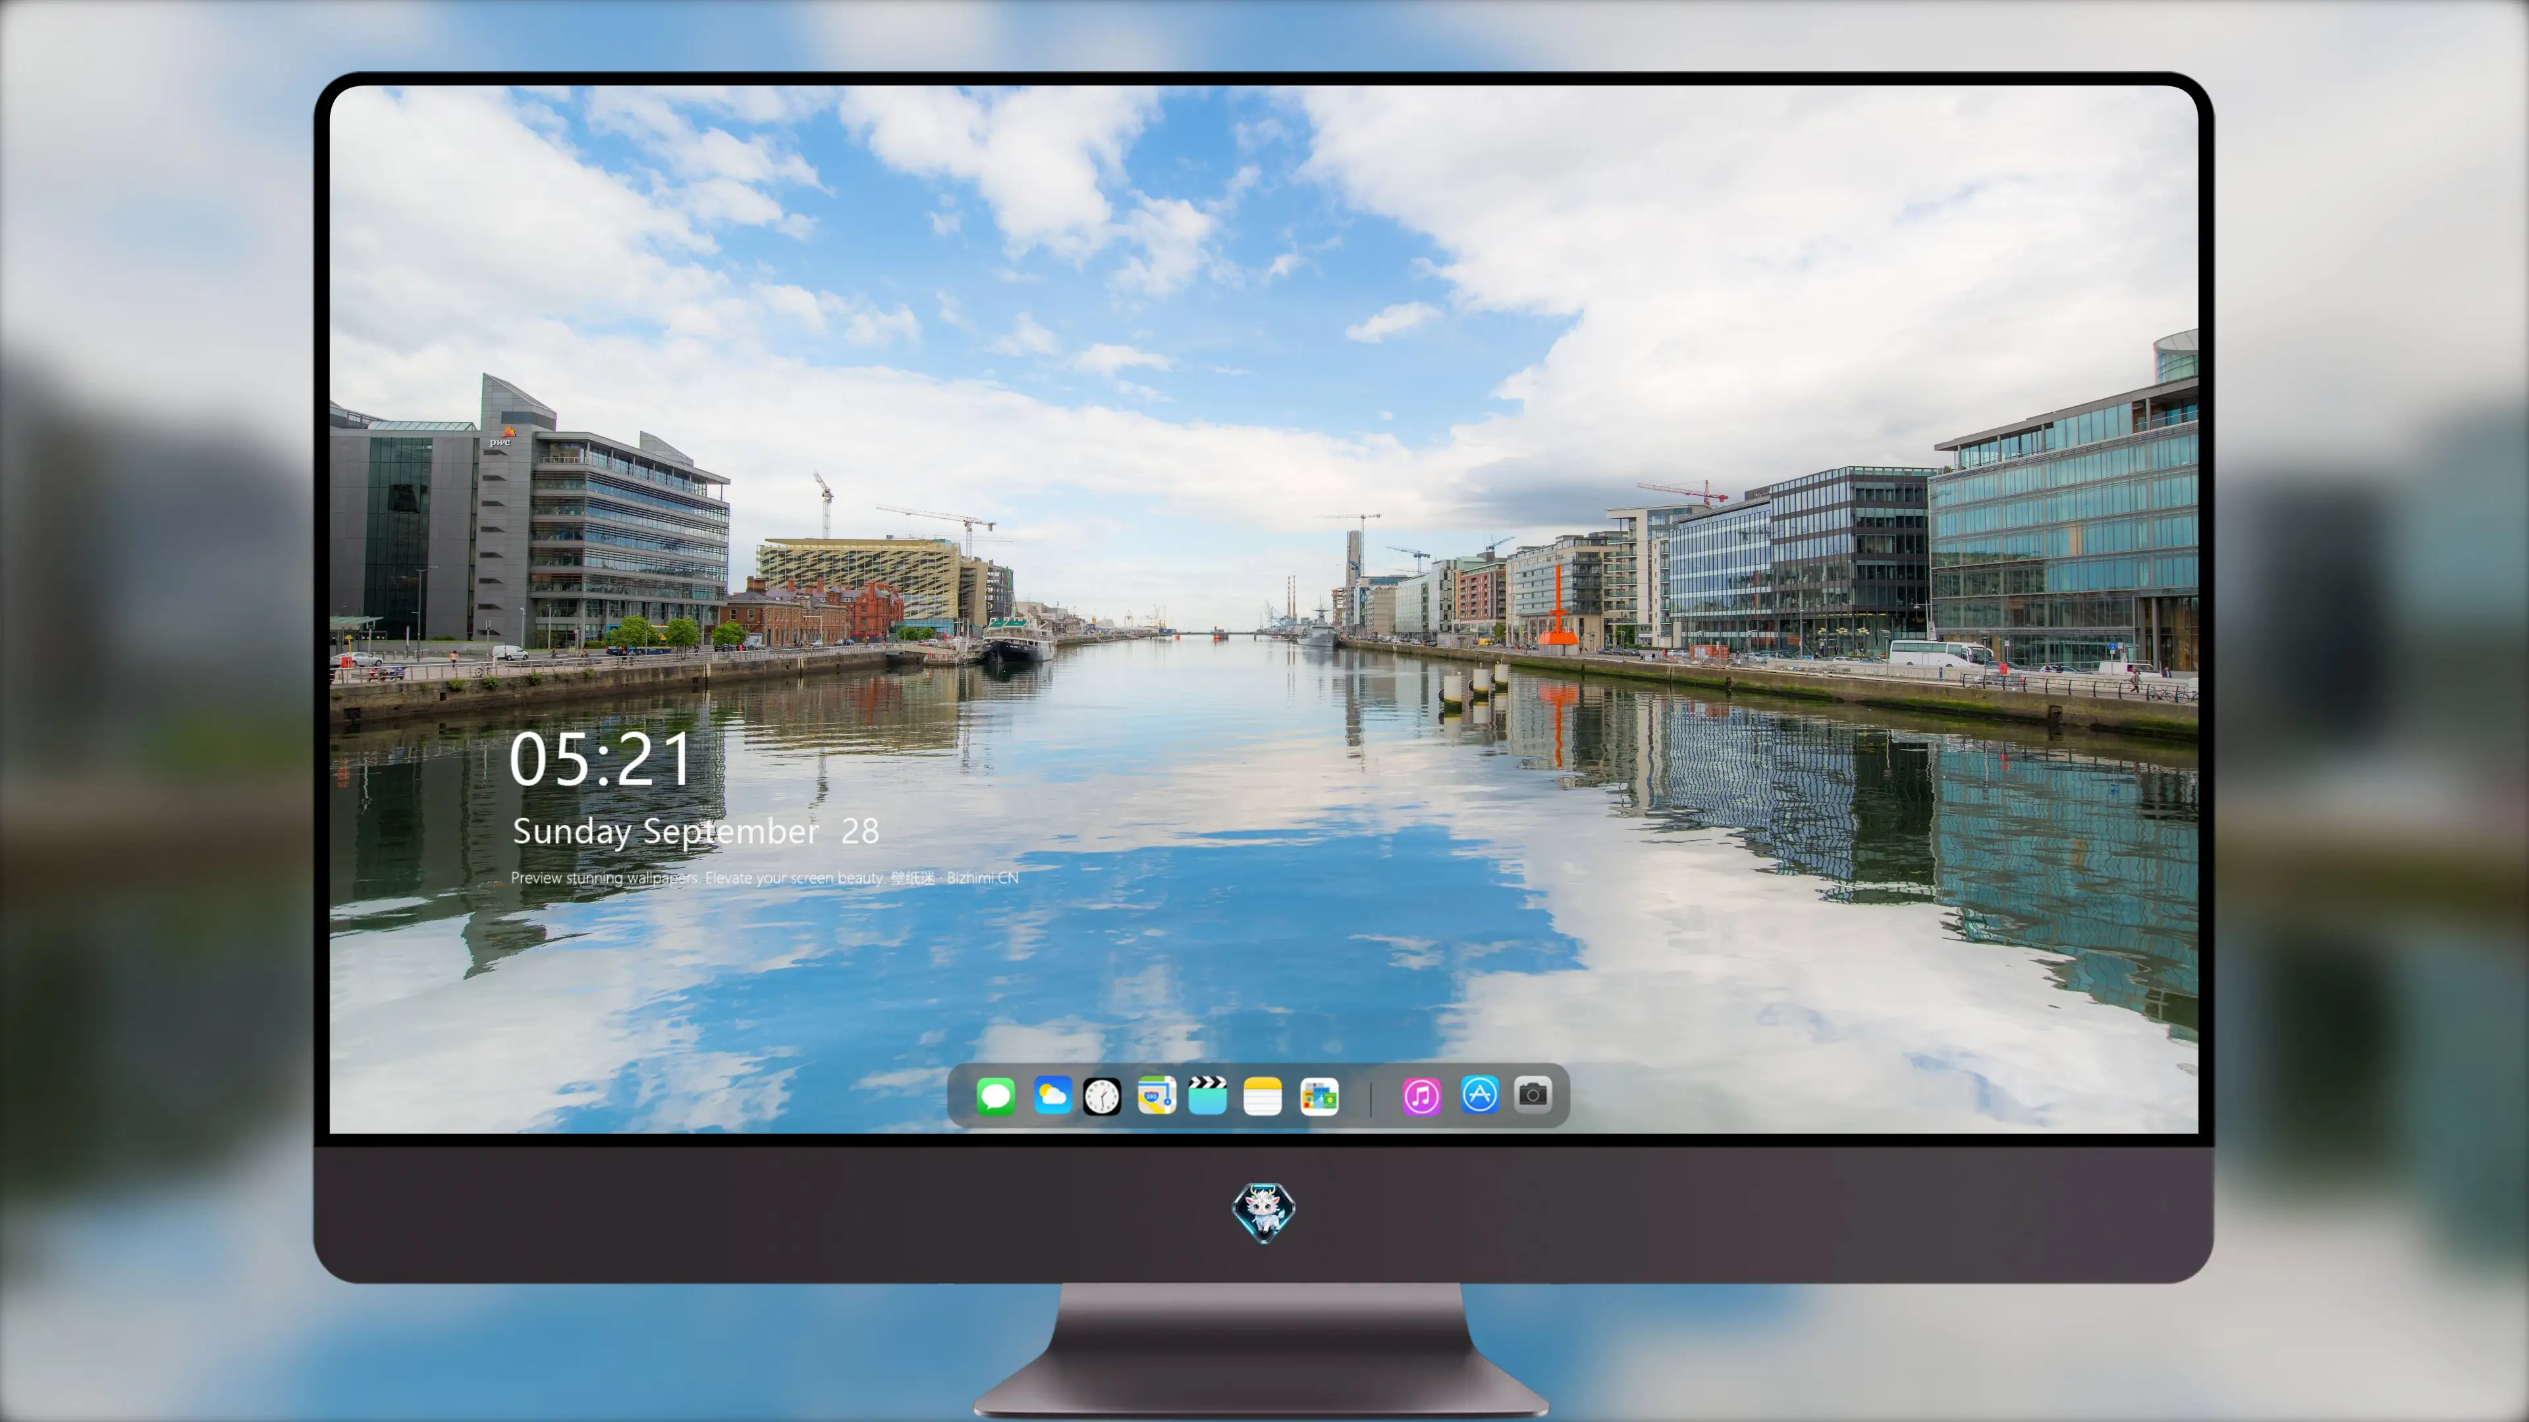The image size is (2529, 1422).
Task: Open the pink iTunes Store app in the dock
Action: pos(1422,1095)
